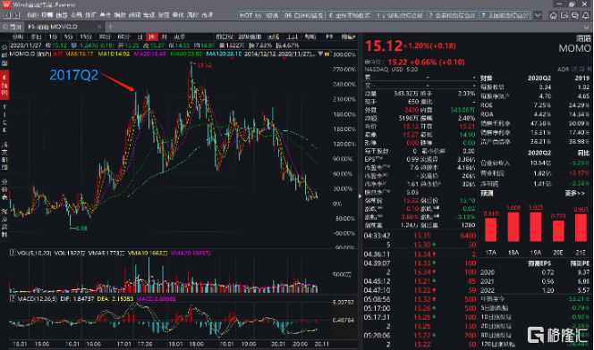
Task: Expand 更多>> in the forecast section
Action: point(575,194)
